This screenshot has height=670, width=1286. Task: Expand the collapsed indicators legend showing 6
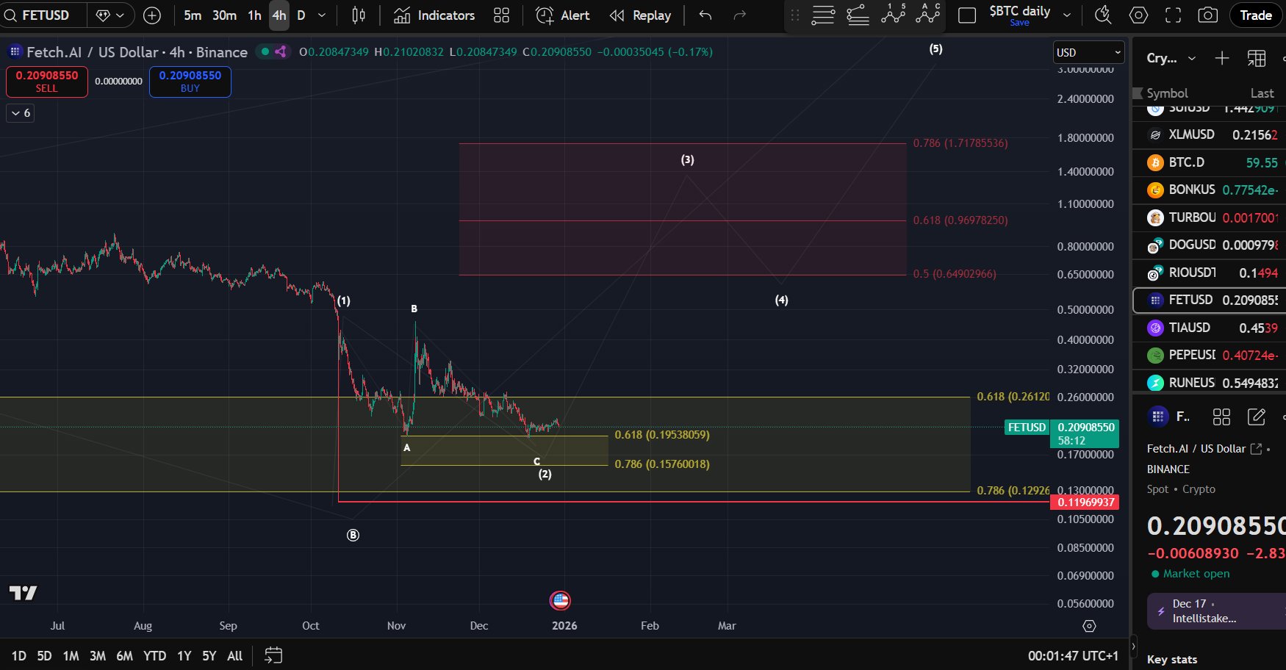pyautogui.click(x=21, y=113)
